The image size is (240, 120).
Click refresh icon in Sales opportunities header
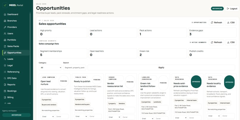tap(212, 23)
